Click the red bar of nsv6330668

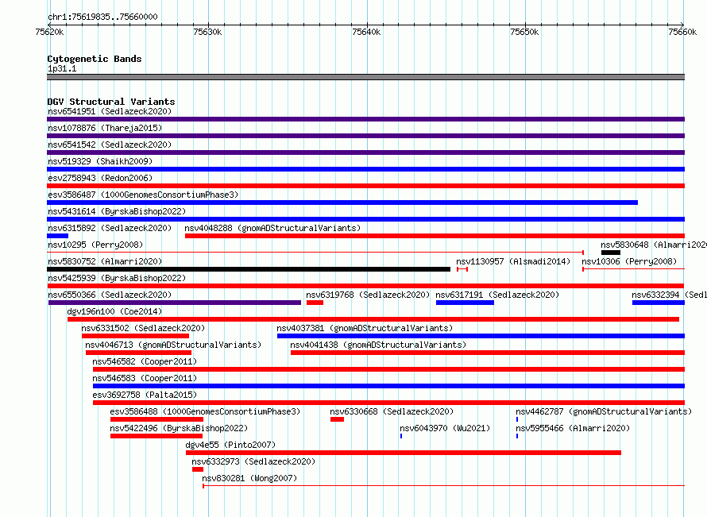pyautogui.click(x=337, y=419)
